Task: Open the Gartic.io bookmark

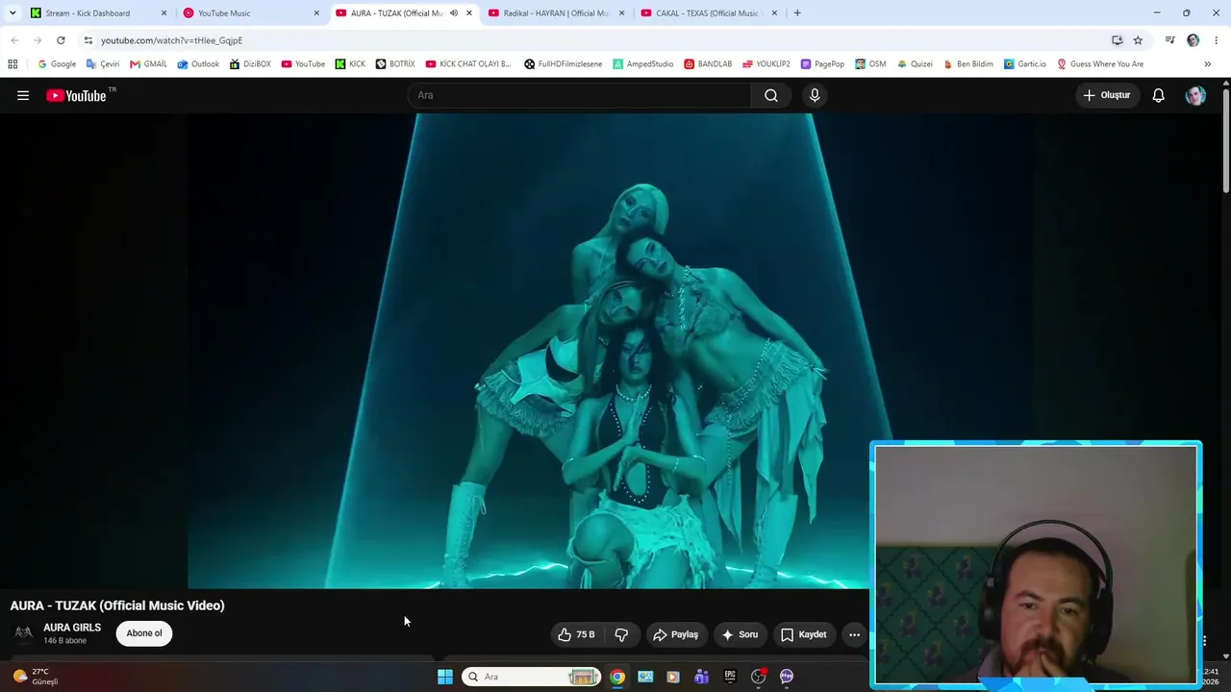Action: coord(1025,64)
